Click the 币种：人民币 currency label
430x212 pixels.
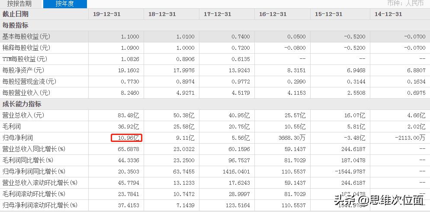[x=405, y=3]
